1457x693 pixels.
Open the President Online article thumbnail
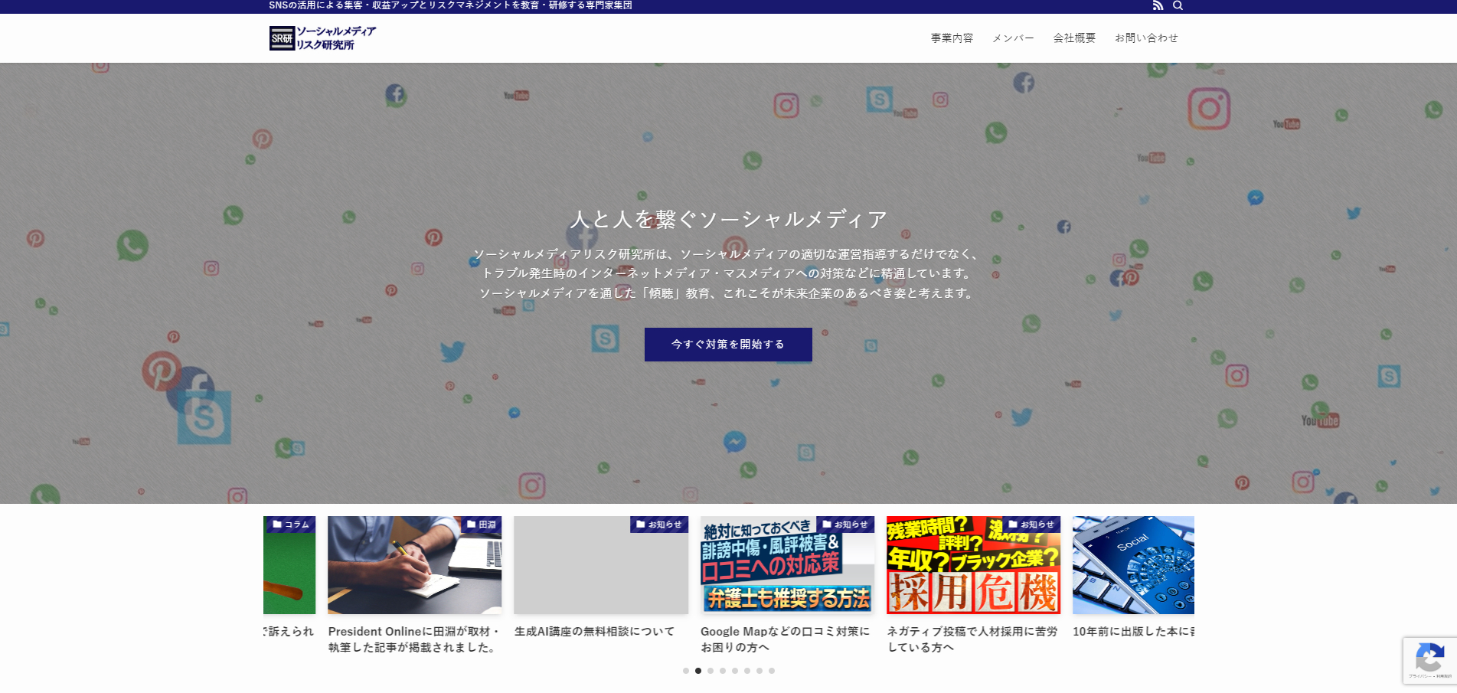(x=414, y=565)
